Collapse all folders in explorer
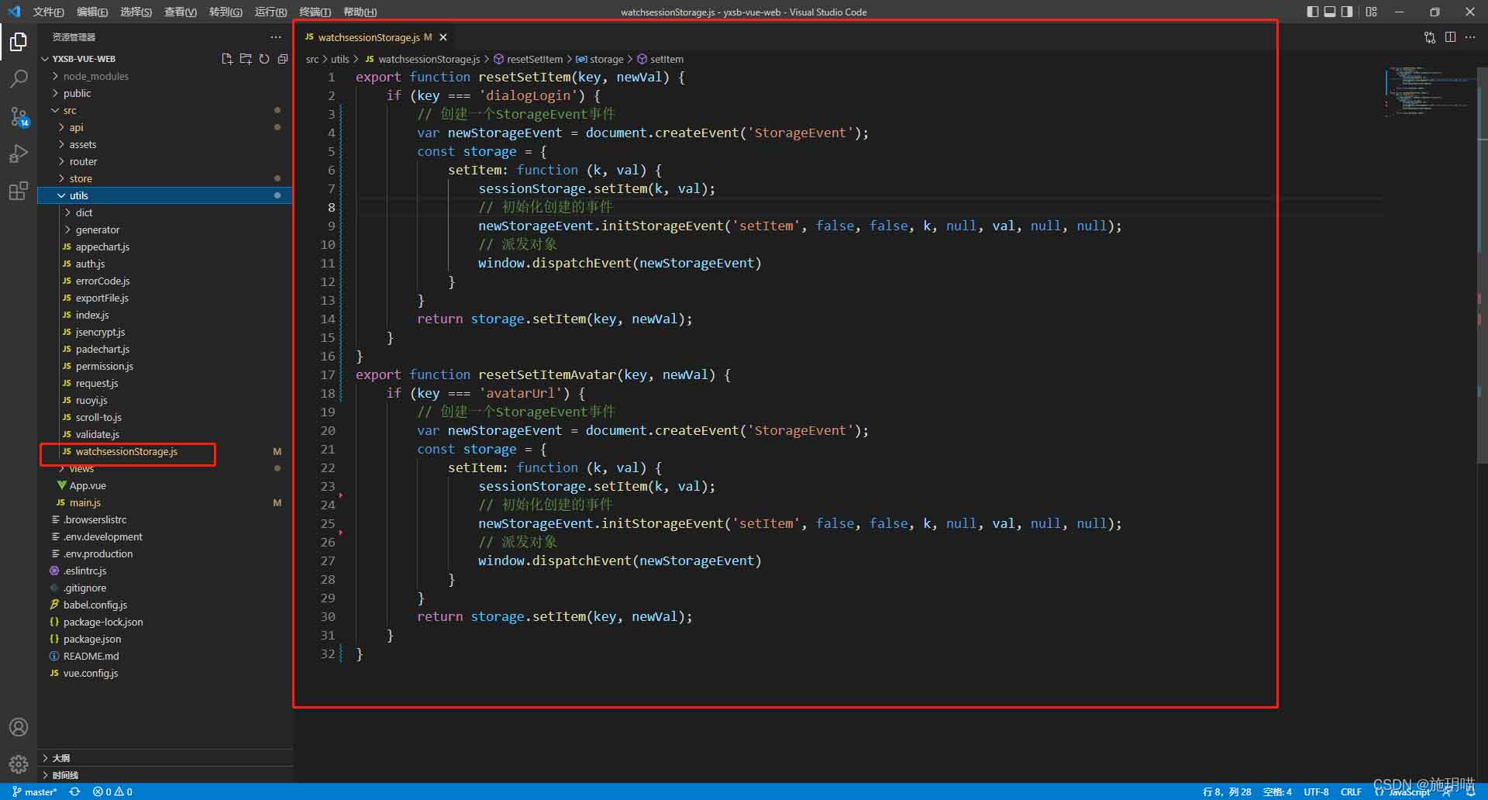This screenshot has height=800, width=1488. coord(283,59)
